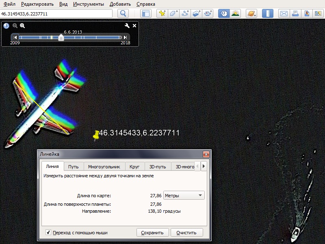
Task: Record a tour with the camera icon
Action: tap(208, 14)
